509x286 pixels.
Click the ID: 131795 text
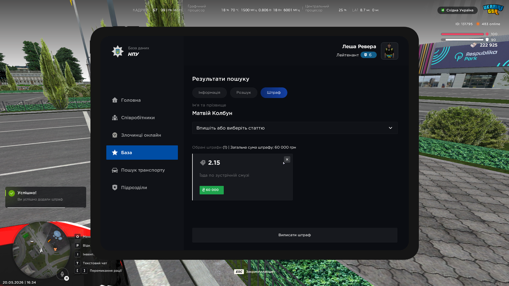[x=464, y=24]
